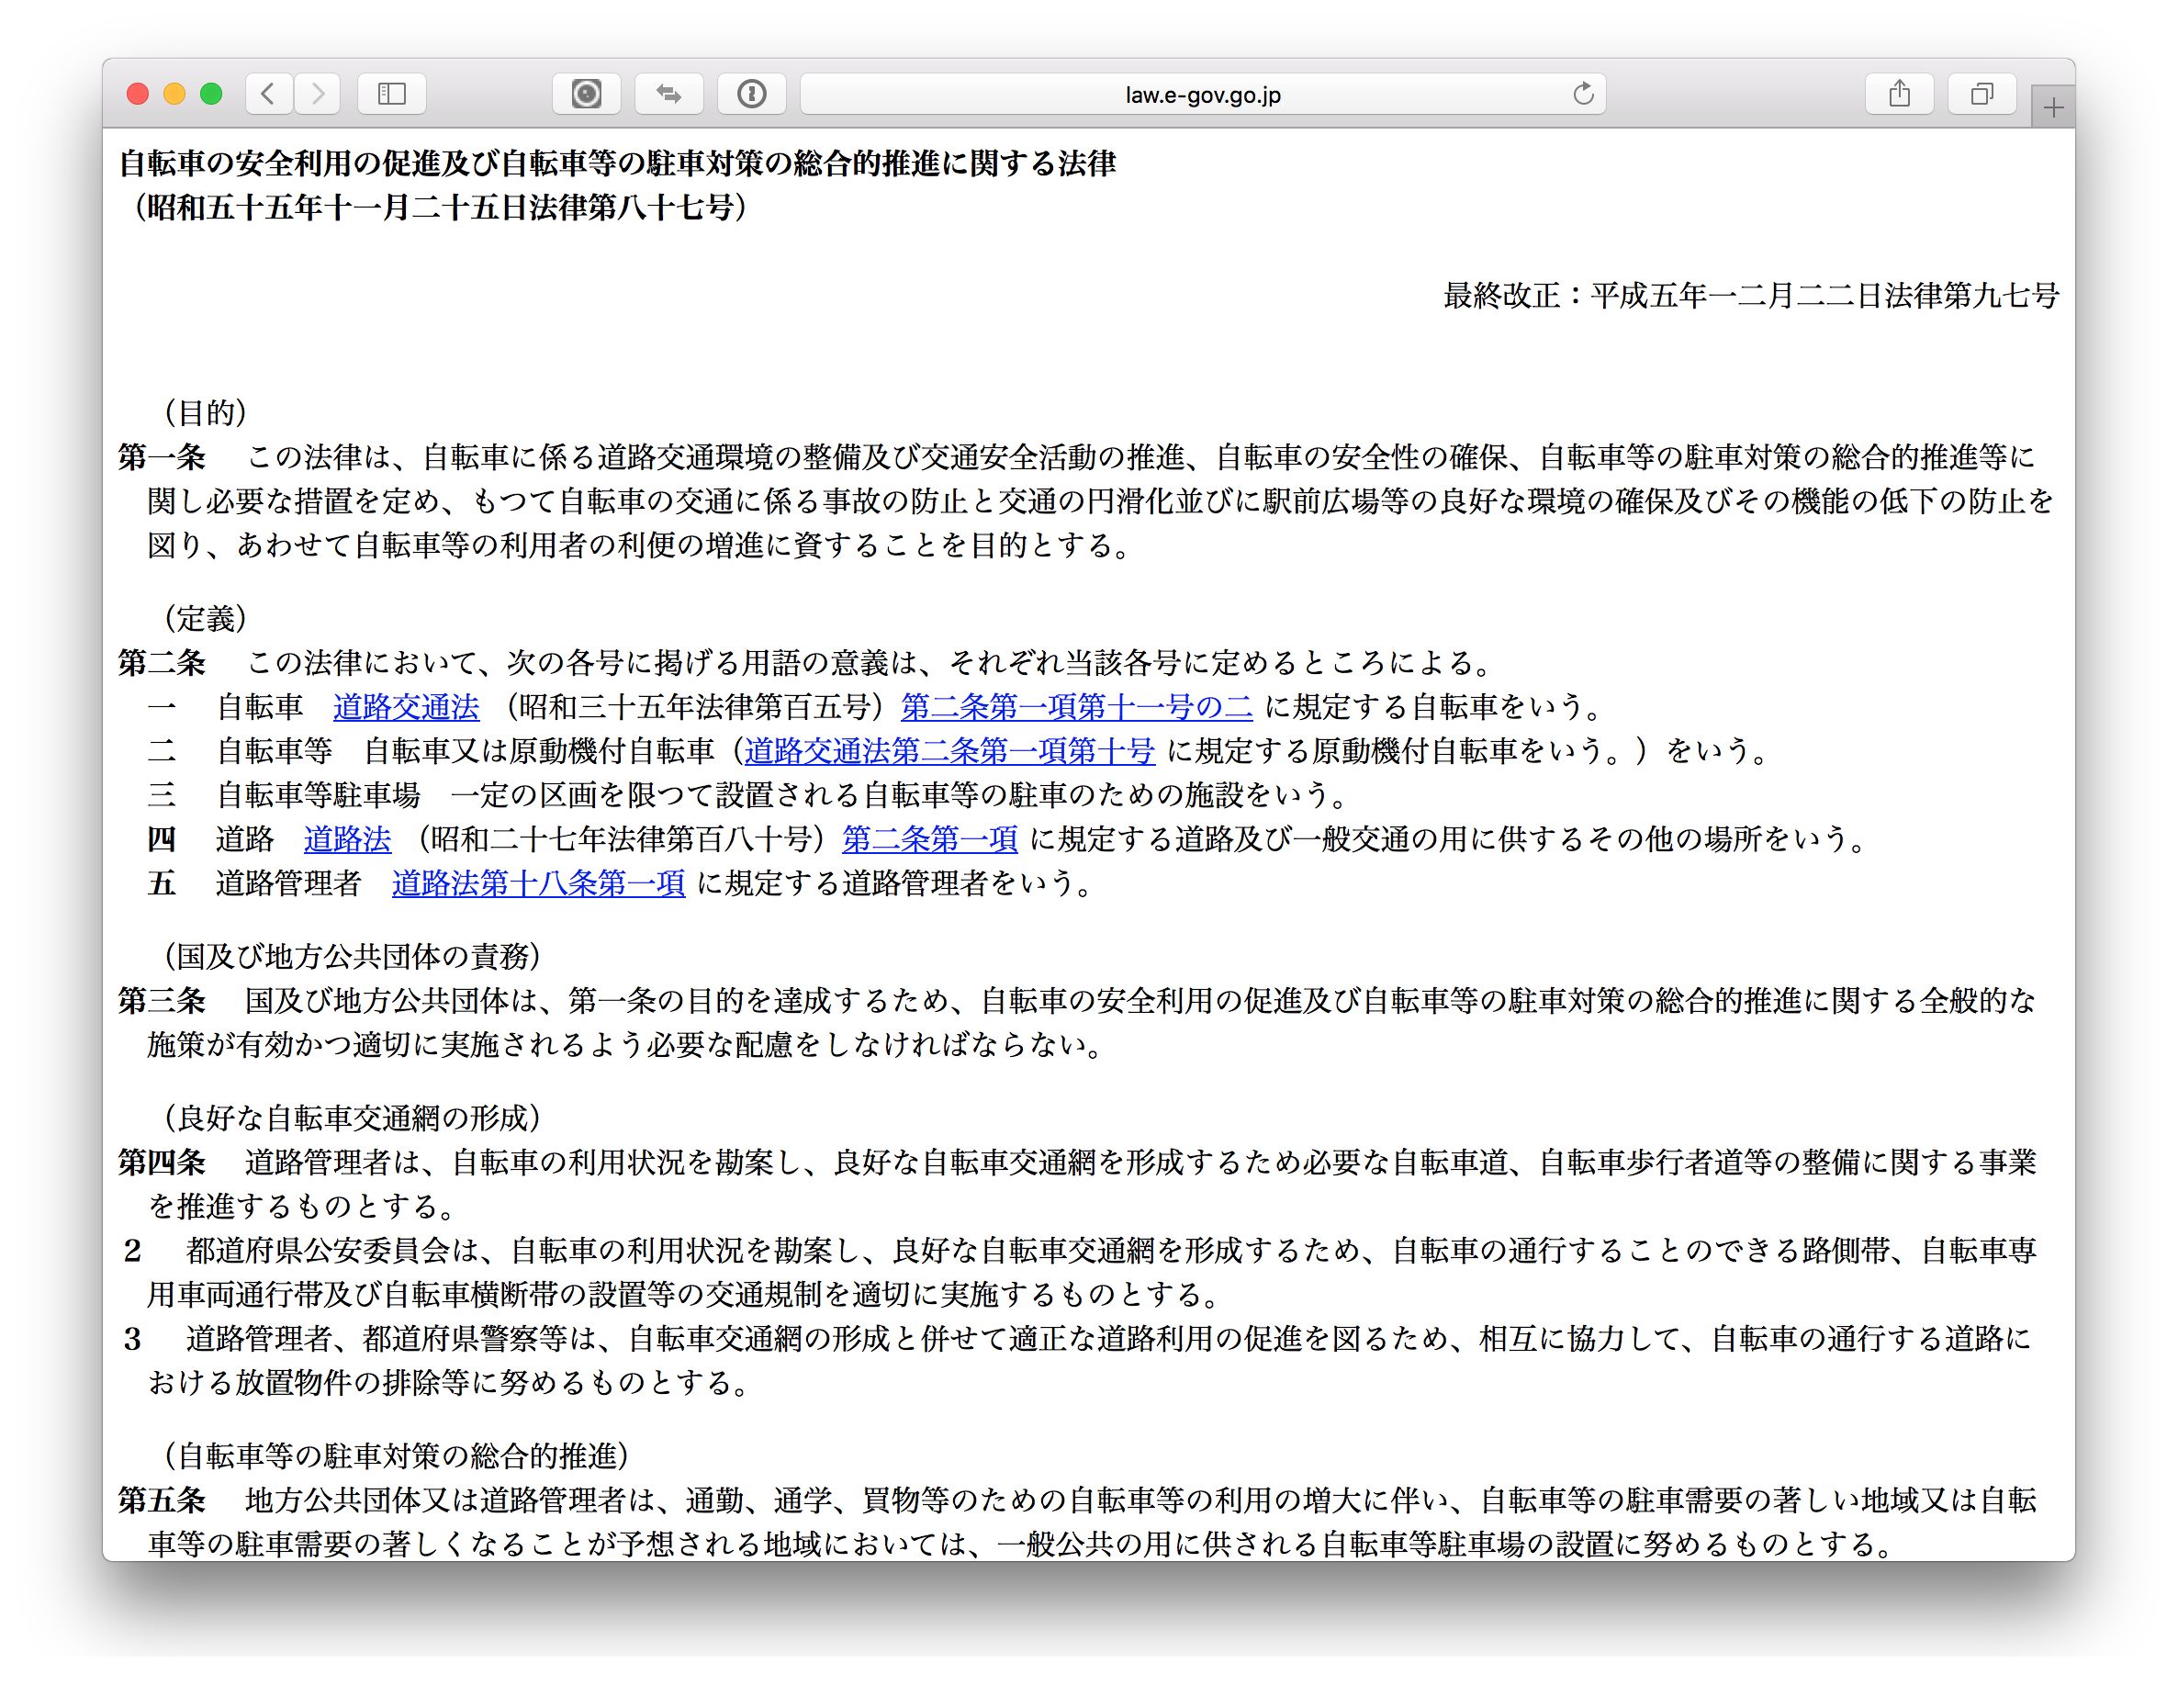
Task: Click the 道路法 link in item 四
Action: pyautogui.click(x=347, y=839)
